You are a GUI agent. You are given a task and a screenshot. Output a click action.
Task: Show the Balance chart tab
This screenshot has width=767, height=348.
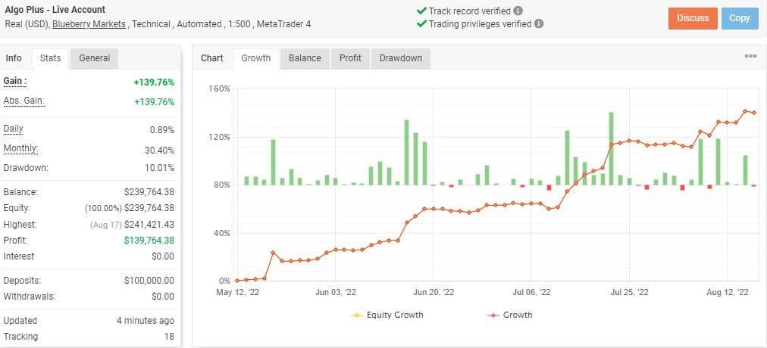305,58
